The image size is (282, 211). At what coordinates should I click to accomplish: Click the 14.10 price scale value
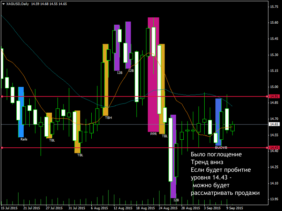tap(274, 183)
